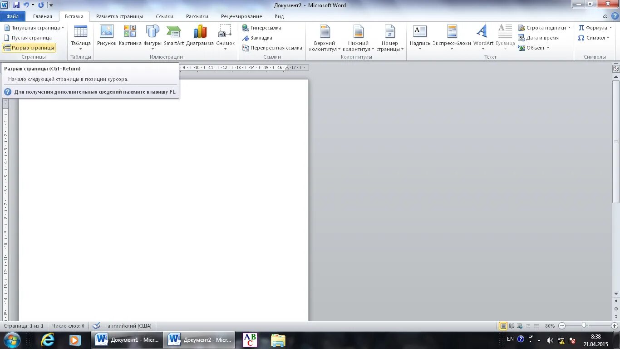Image resolution: width=620 pixels, height=349 pixels.
Task: Open the Word Help question mark icon
Action: 615,16
